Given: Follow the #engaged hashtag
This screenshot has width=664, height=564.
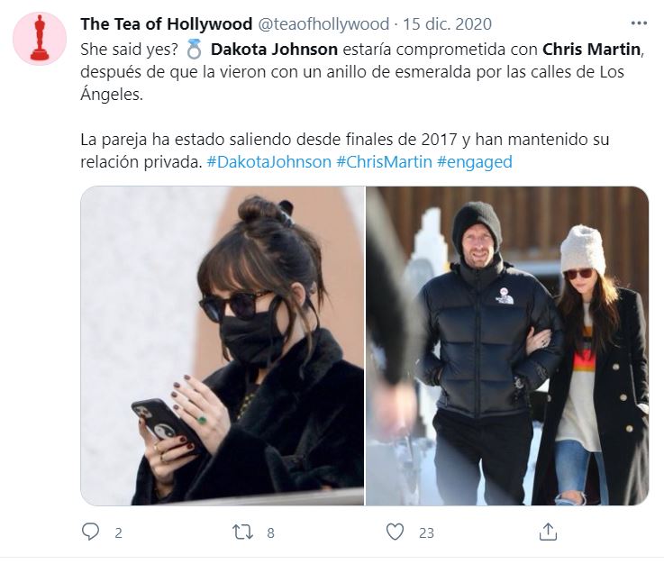Looking at the screenshot, I should click(475, 162).
